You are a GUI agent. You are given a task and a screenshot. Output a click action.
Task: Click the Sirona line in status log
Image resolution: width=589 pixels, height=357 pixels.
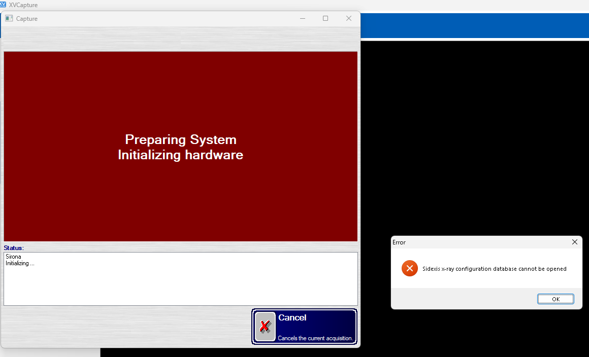(x=13, y=257)
